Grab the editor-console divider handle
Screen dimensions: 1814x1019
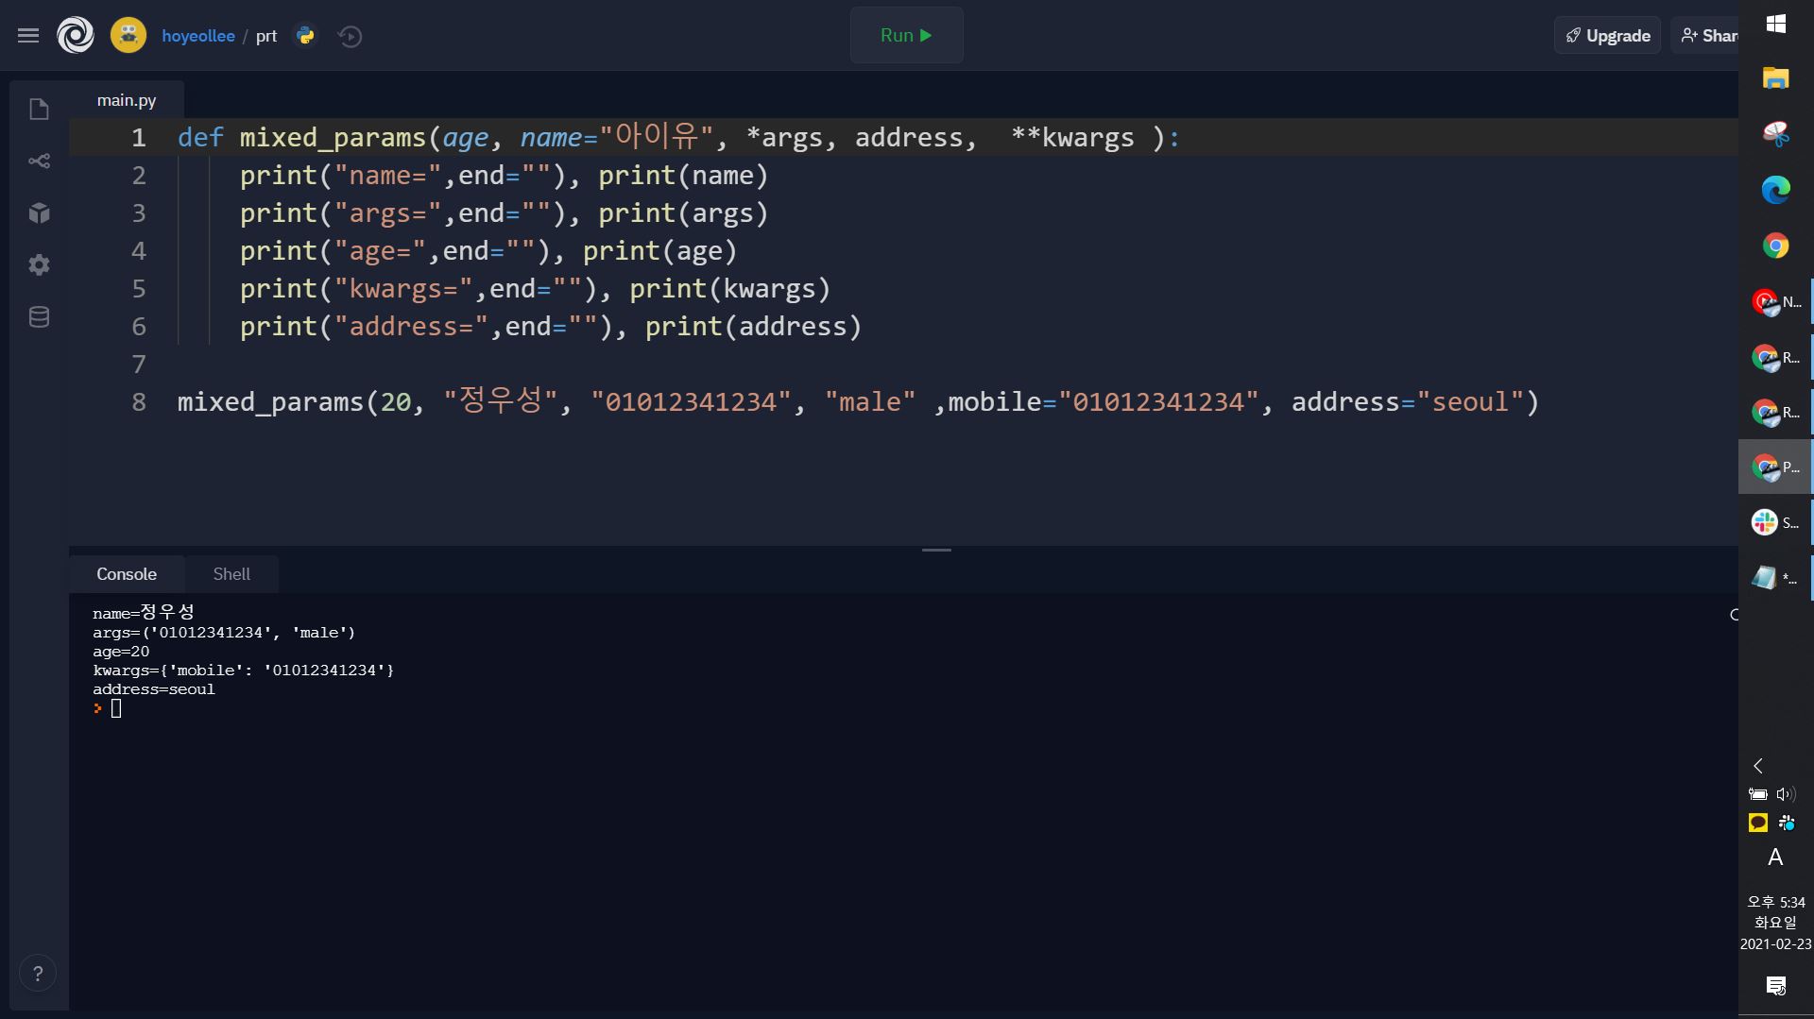(936, 550)
